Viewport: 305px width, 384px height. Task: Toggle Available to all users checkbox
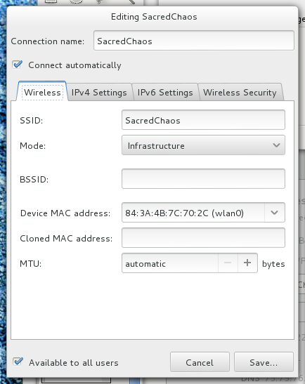click(18, 362)
